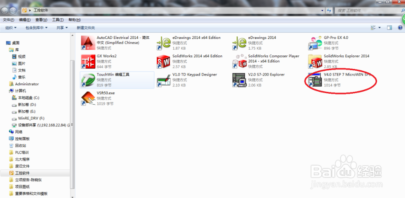The height and width of the screenshot is (198, 405).
Task: Select 计算机 in navigation pane
Action: click(17, 91)
